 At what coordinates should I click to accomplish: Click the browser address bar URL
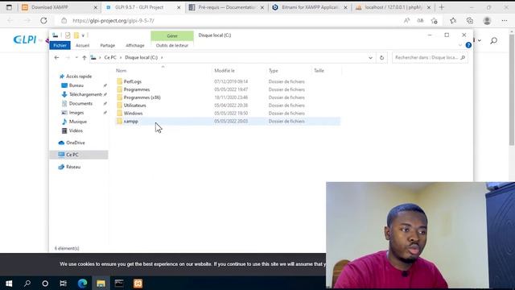pos(113,21)
